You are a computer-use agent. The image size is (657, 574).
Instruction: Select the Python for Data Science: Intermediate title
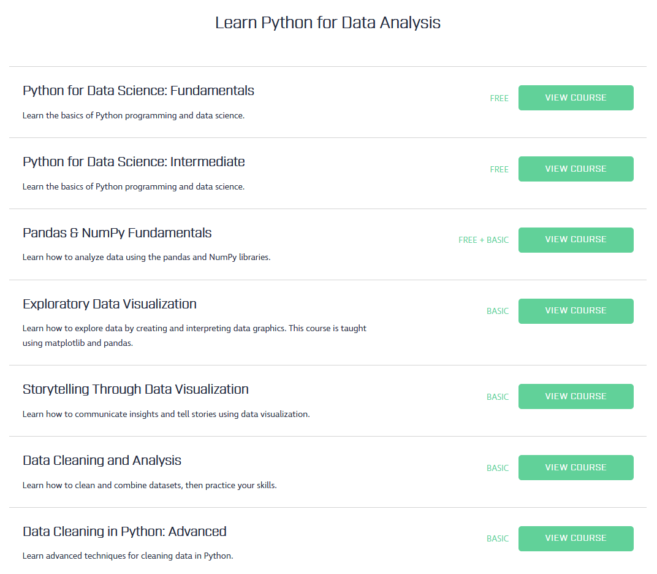[134, 162]
